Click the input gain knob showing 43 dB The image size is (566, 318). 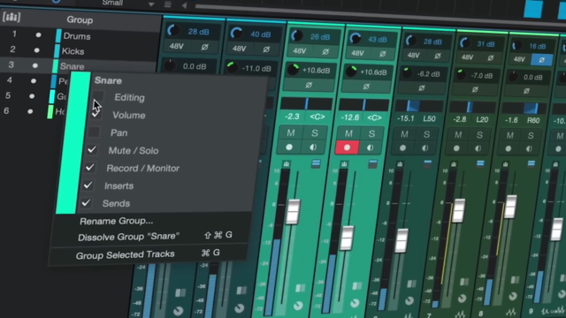[356, 38]
